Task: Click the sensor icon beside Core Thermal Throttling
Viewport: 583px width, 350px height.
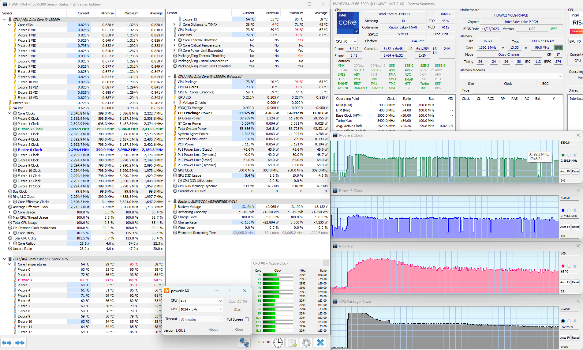Action: (180, 40)
